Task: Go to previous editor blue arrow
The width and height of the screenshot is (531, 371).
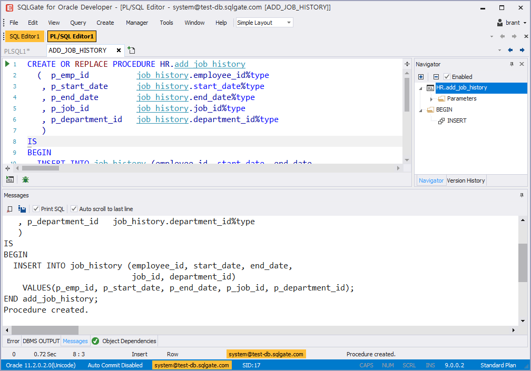Action: pos(510,50)
